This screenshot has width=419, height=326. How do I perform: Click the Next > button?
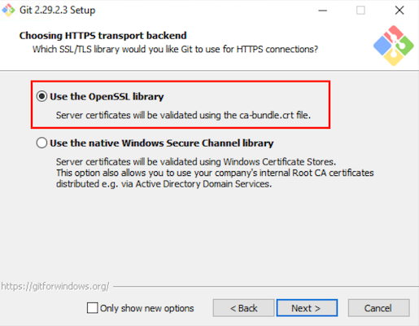307,308
